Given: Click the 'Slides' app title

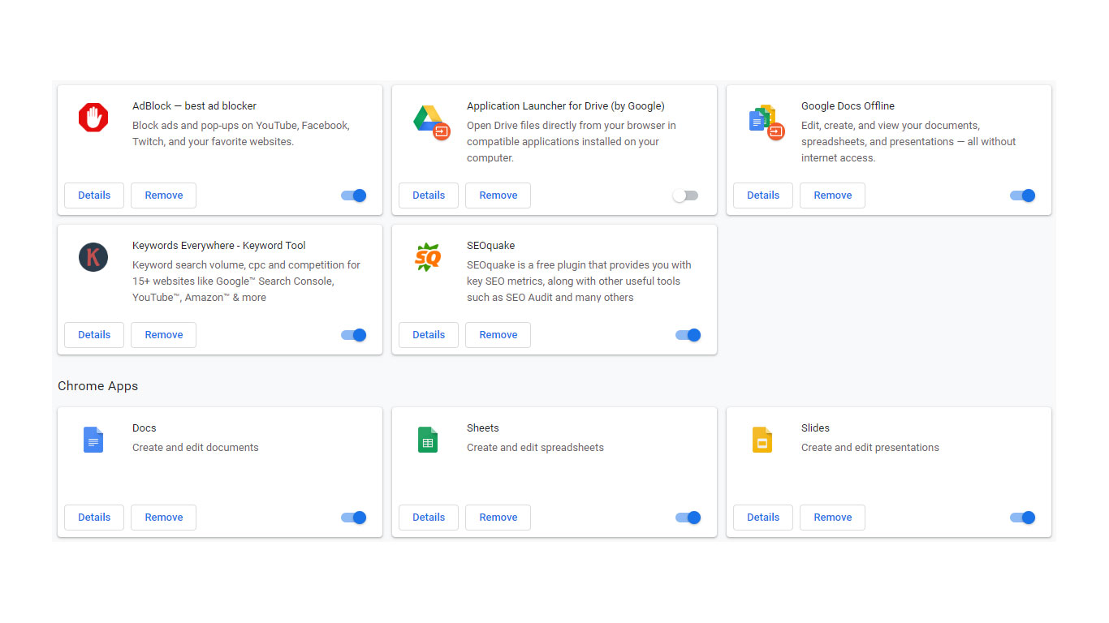Looking at the screenshot, I should pyautogui.click(x=816, y=428).
